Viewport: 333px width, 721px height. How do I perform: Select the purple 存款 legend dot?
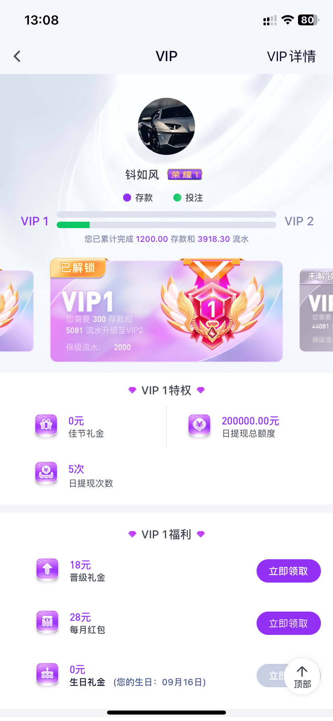pos(127,198)
